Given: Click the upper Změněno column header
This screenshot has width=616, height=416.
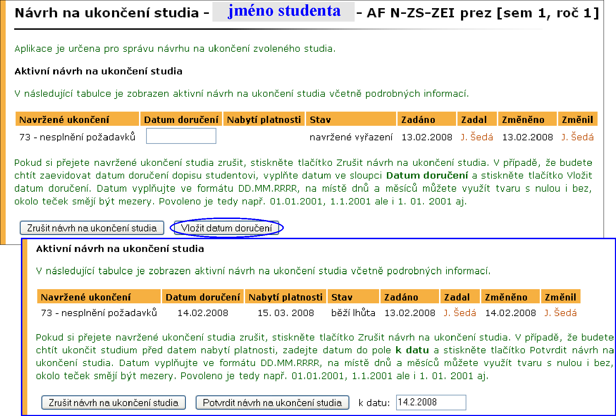Looking at the screenshot, I should (x=527, y=119).
